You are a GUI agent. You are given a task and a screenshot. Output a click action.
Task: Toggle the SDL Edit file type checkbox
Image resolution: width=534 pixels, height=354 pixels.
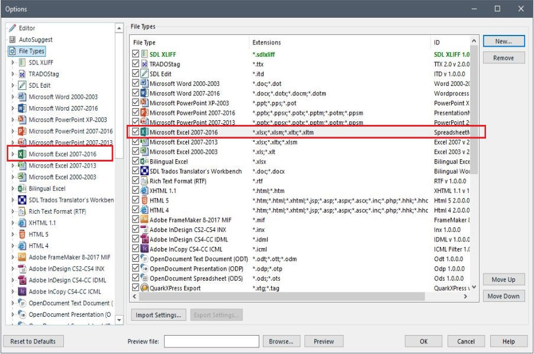click(x=136, y=73)
